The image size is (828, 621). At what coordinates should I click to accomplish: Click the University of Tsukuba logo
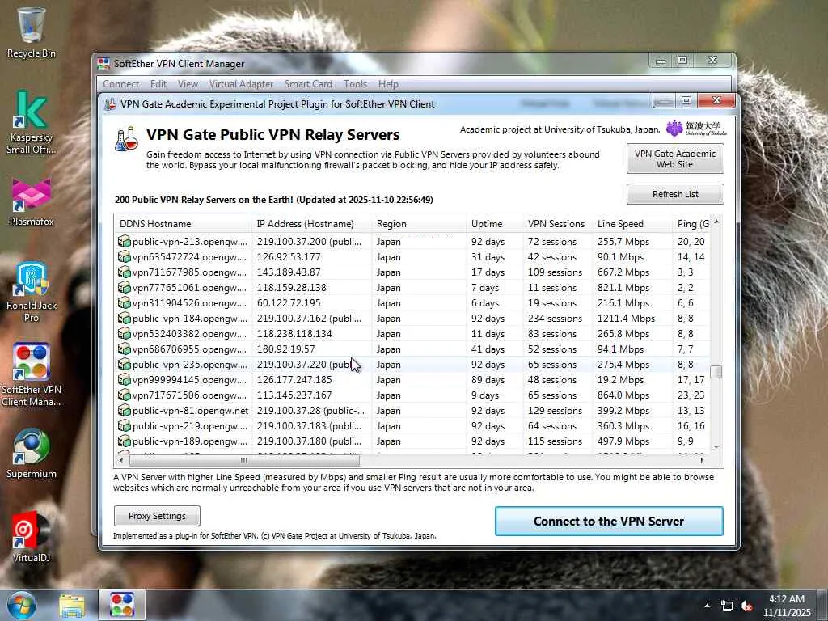click(x=696, y=129)
